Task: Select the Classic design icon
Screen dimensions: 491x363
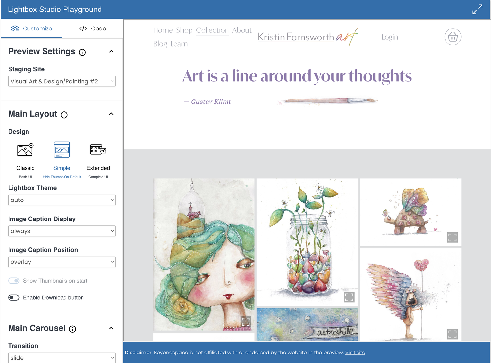Action: click(x=25, y=150)
